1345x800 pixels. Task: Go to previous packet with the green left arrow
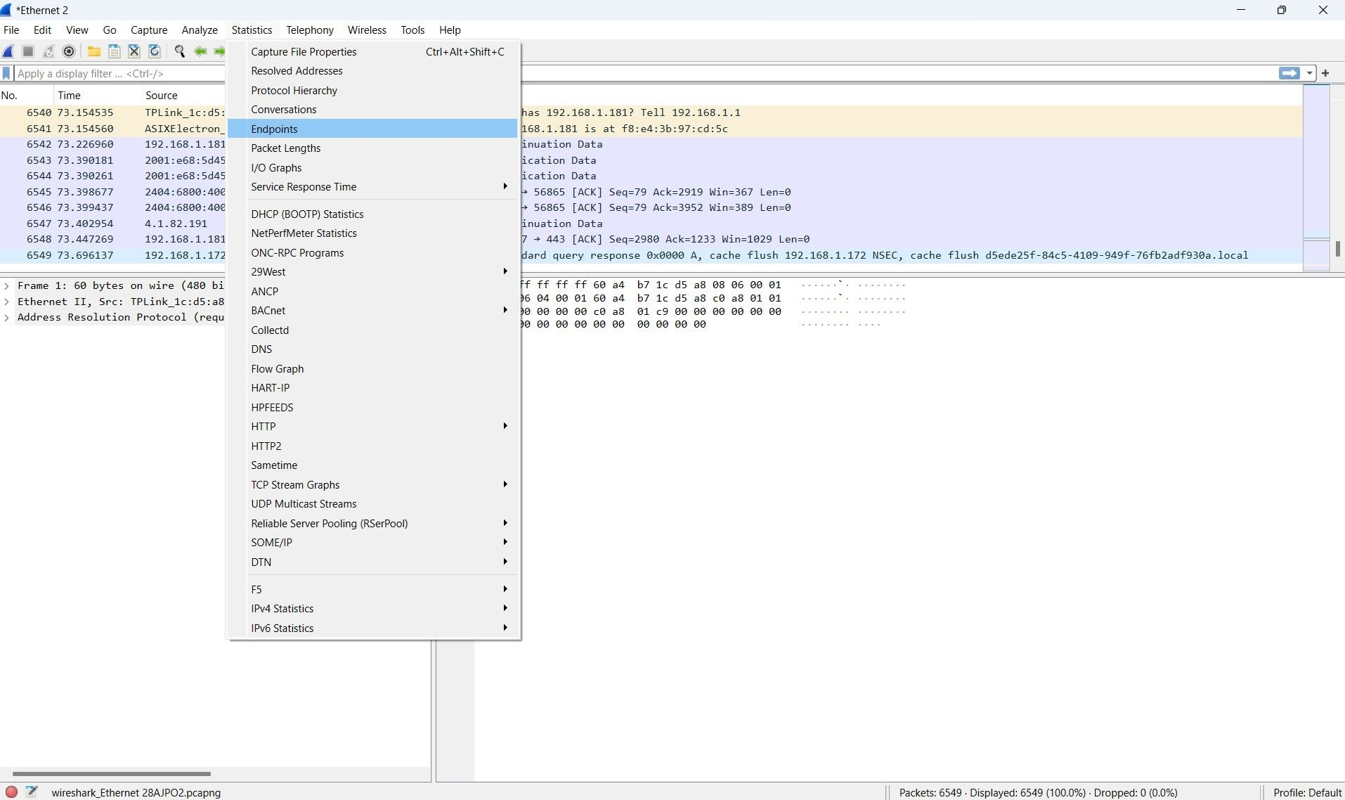[x=200, y=51]
